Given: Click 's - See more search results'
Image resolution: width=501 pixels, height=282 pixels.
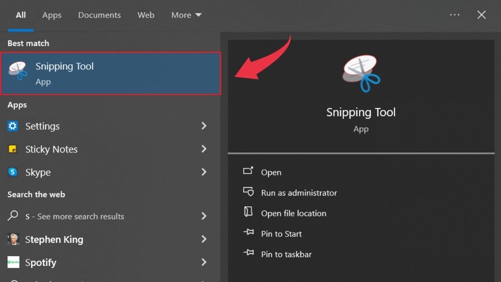Looking at the screenshot, I should pyautogui.click(x=75, y=216).
